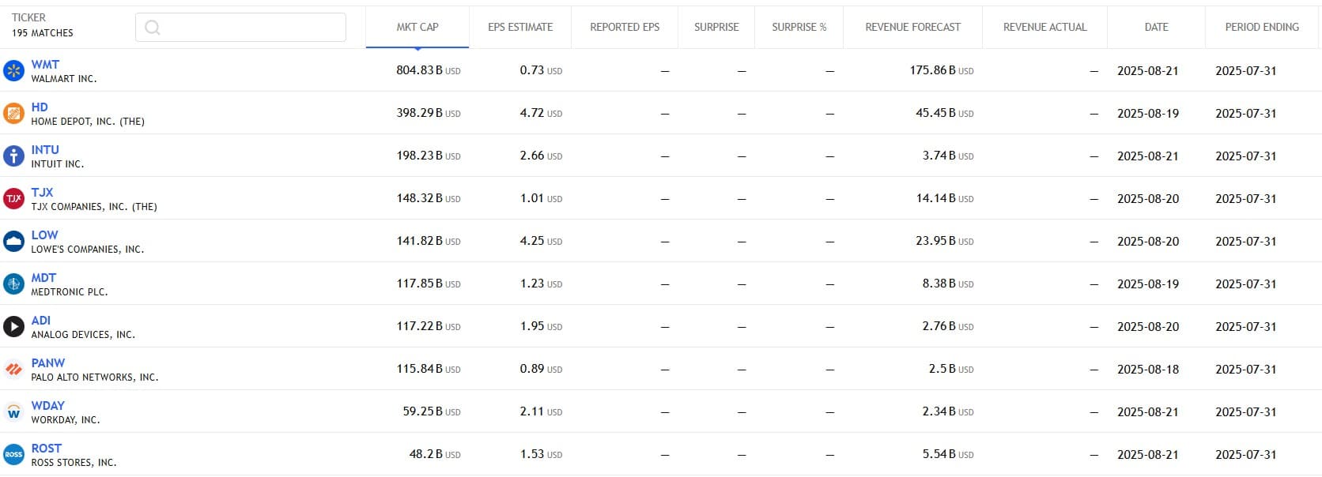Sort by SURPRISE % column header
The height and width of the screenshot is (477, 1322).
799,27
